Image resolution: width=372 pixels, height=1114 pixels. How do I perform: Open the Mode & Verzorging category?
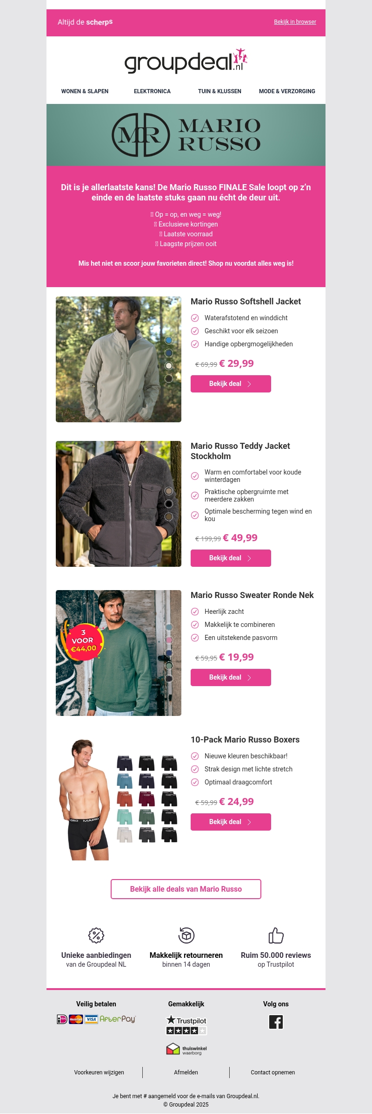[x=287, y=91]
